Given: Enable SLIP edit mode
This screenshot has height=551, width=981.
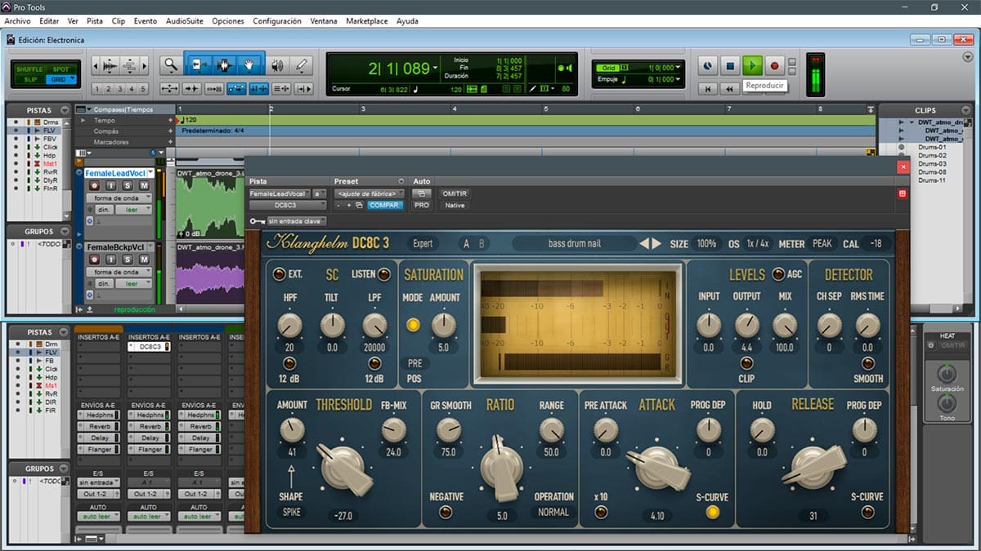Looking at the screenshot, I should (x=29, y=79).
